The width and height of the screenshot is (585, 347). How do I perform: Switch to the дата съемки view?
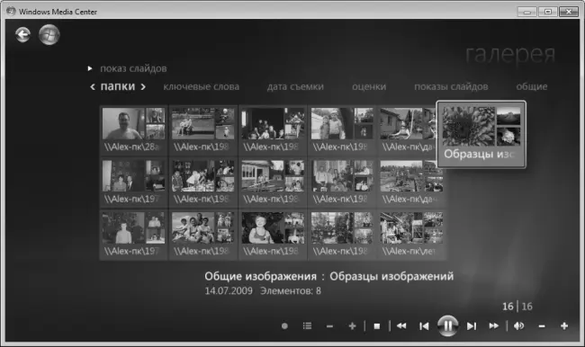(295, 87)
